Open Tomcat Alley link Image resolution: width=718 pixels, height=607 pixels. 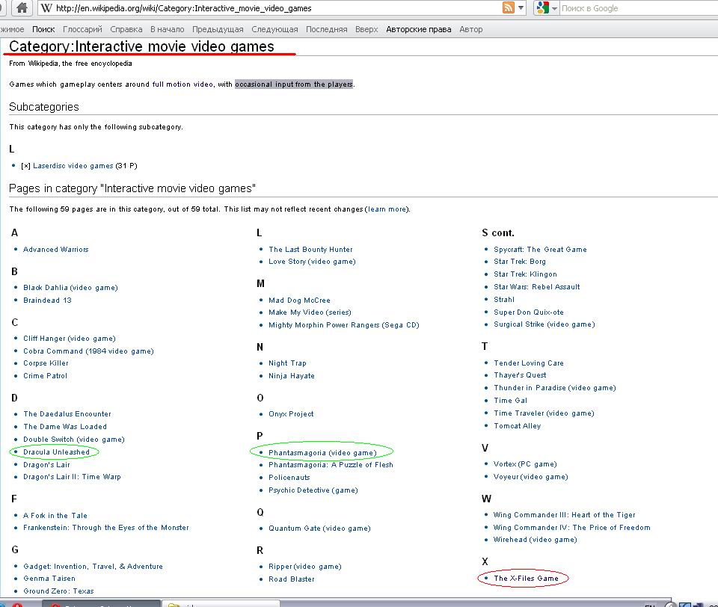pyautogui.click(x=517, y=426)
